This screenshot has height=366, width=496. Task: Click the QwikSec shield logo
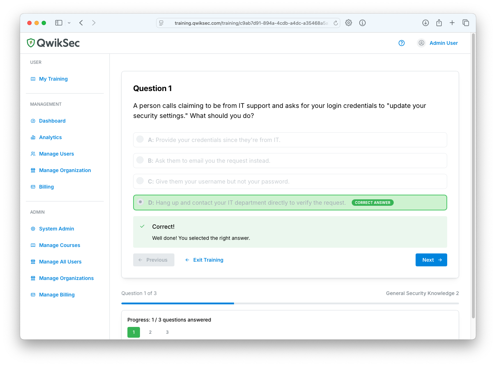coord(31,43)
